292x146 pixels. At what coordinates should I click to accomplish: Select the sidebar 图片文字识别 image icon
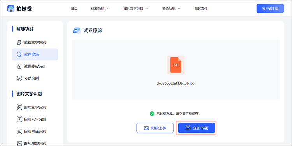(19, 107)
